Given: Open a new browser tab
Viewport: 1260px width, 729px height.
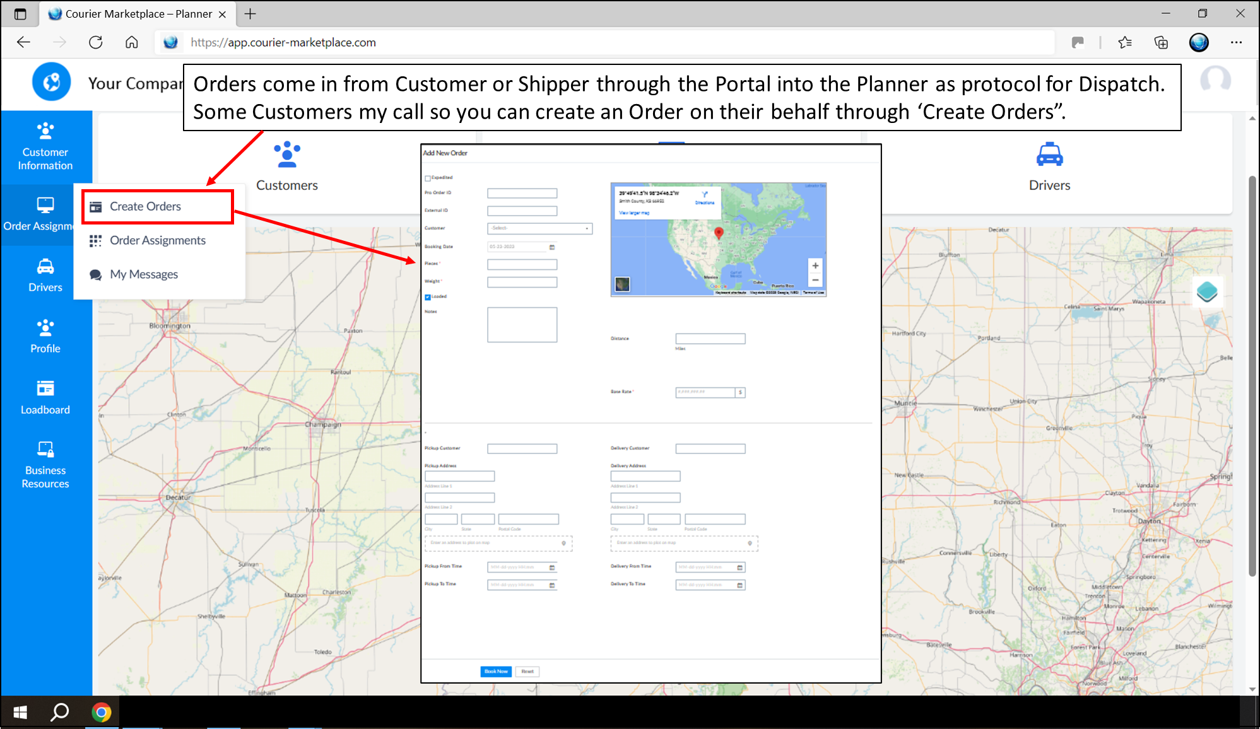Looking at the screenshot, I should click(x=250, y=14).
